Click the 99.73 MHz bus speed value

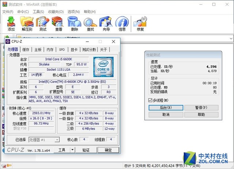[41, 124]
